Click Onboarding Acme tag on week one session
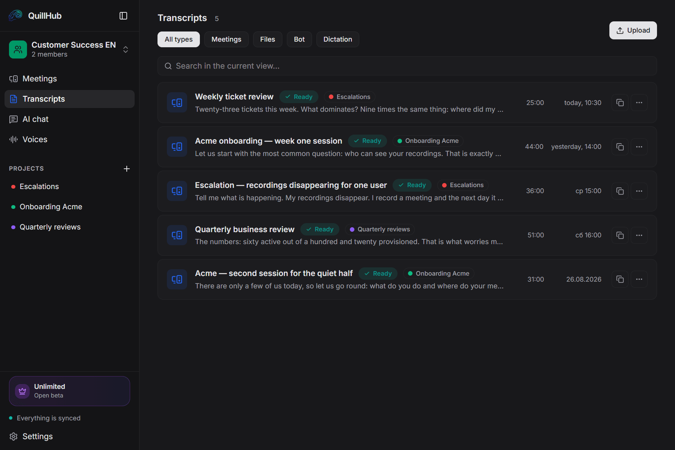 (x=428, y=141)
